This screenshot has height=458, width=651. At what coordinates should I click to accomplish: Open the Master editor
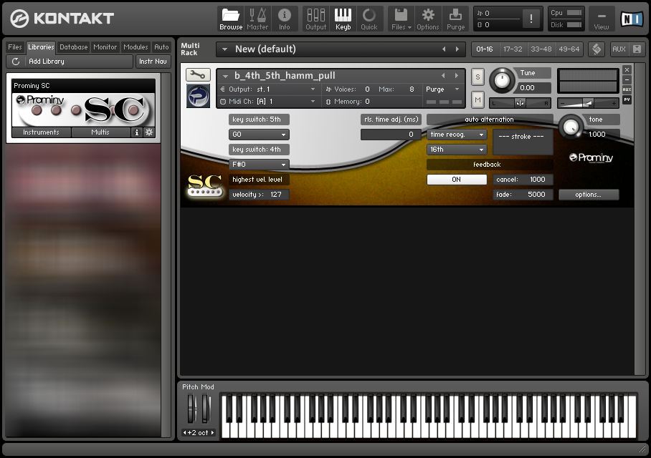(257, 19)
